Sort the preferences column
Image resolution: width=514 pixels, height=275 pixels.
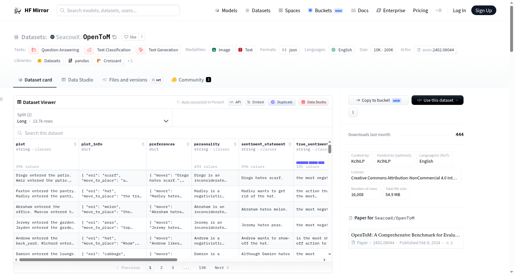188,144
